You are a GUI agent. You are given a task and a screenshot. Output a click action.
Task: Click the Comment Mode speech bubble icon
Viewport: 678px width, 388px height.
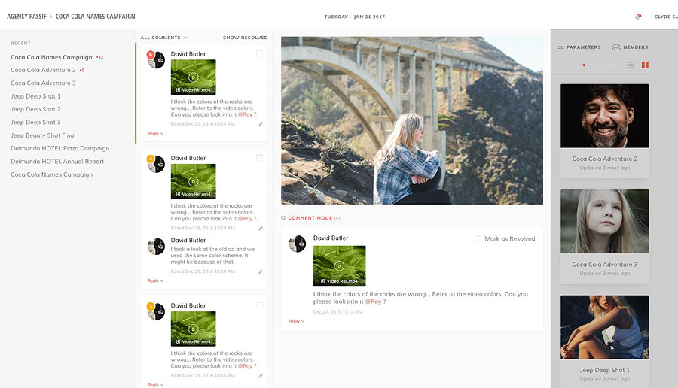click(x=283, y=218)
